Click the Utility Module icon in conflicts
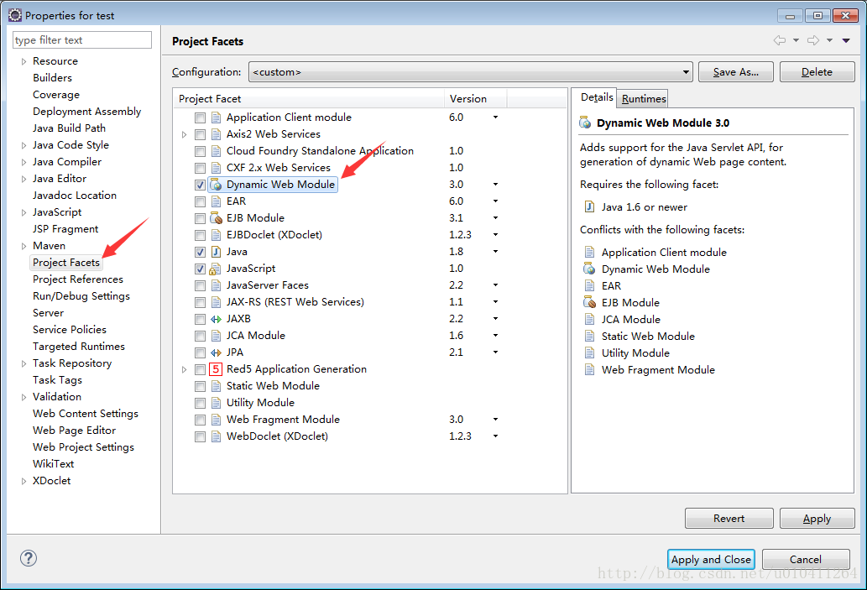Screen dimensions: 867x590 589,352
